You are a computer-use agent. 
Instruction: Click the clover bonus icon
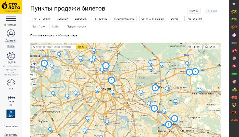pos(11,83)
